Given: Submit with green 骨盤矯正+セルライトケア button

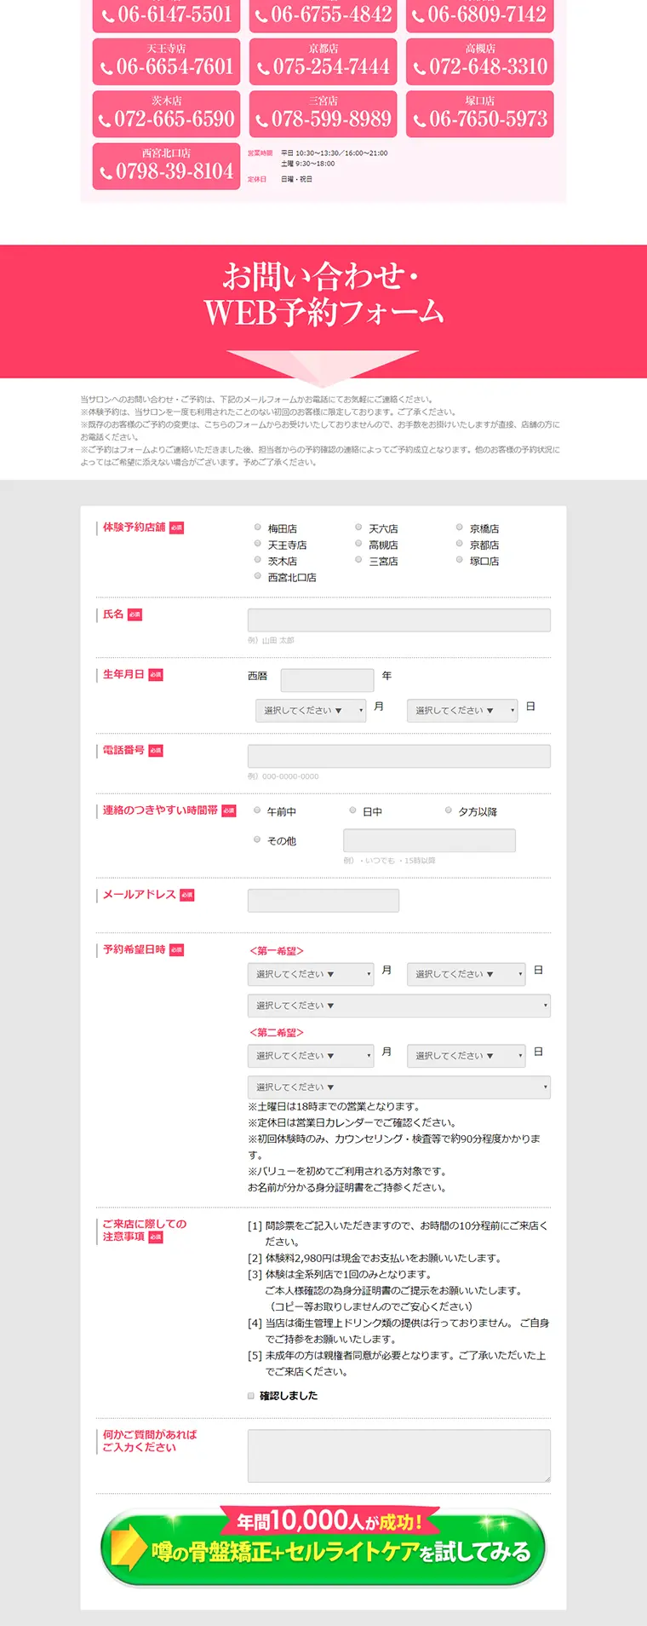Looking at the screenshot, I should (x=323, y=1548).
